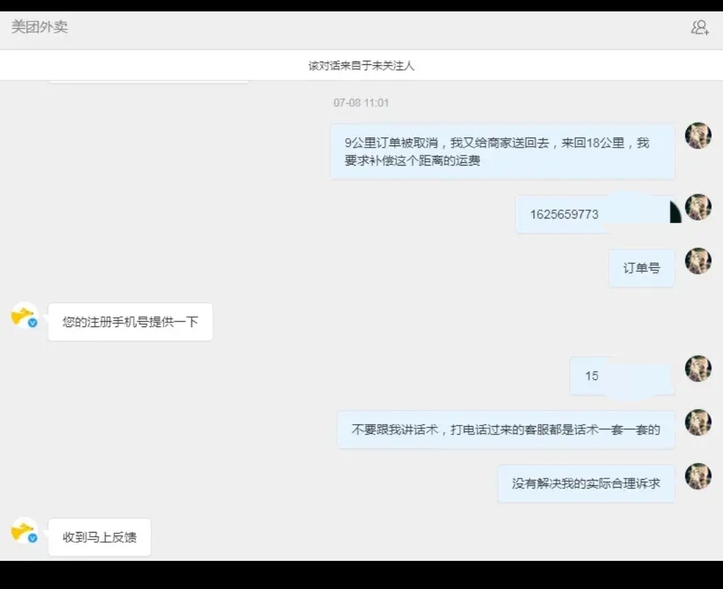Screen dimensions: 723x589
Task: Click the add contact icon at top right
Action: point(699,28)
